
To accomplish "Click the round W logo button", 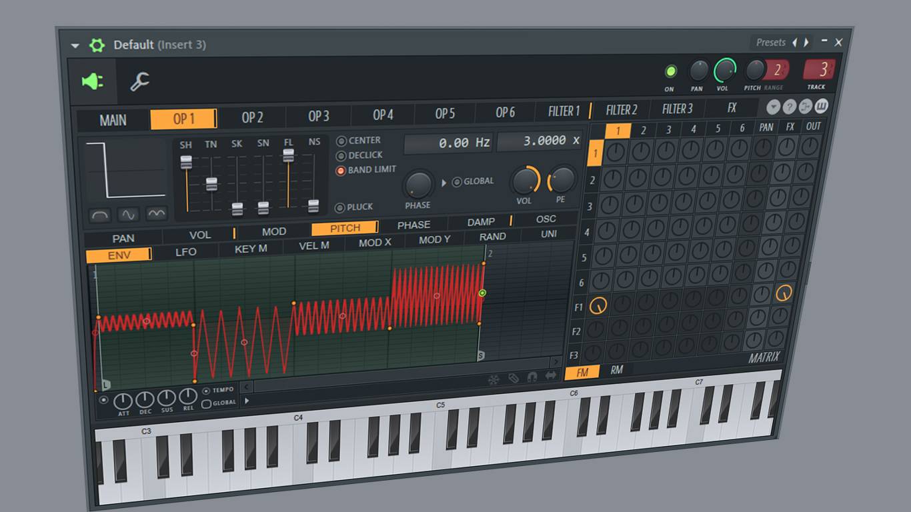I will tap(822, 106).
